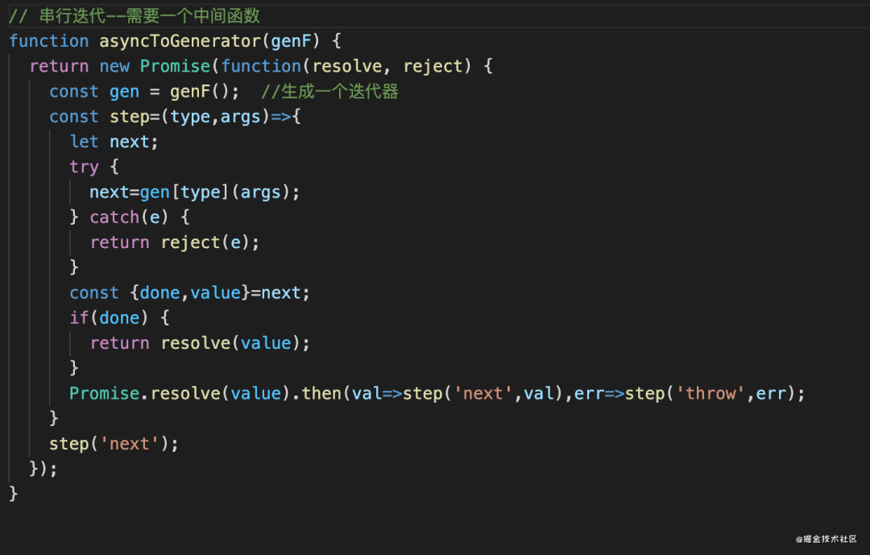Click the try keyword
Screen dimensions: 870x555
pyautogui.click(x=84, y=167)
